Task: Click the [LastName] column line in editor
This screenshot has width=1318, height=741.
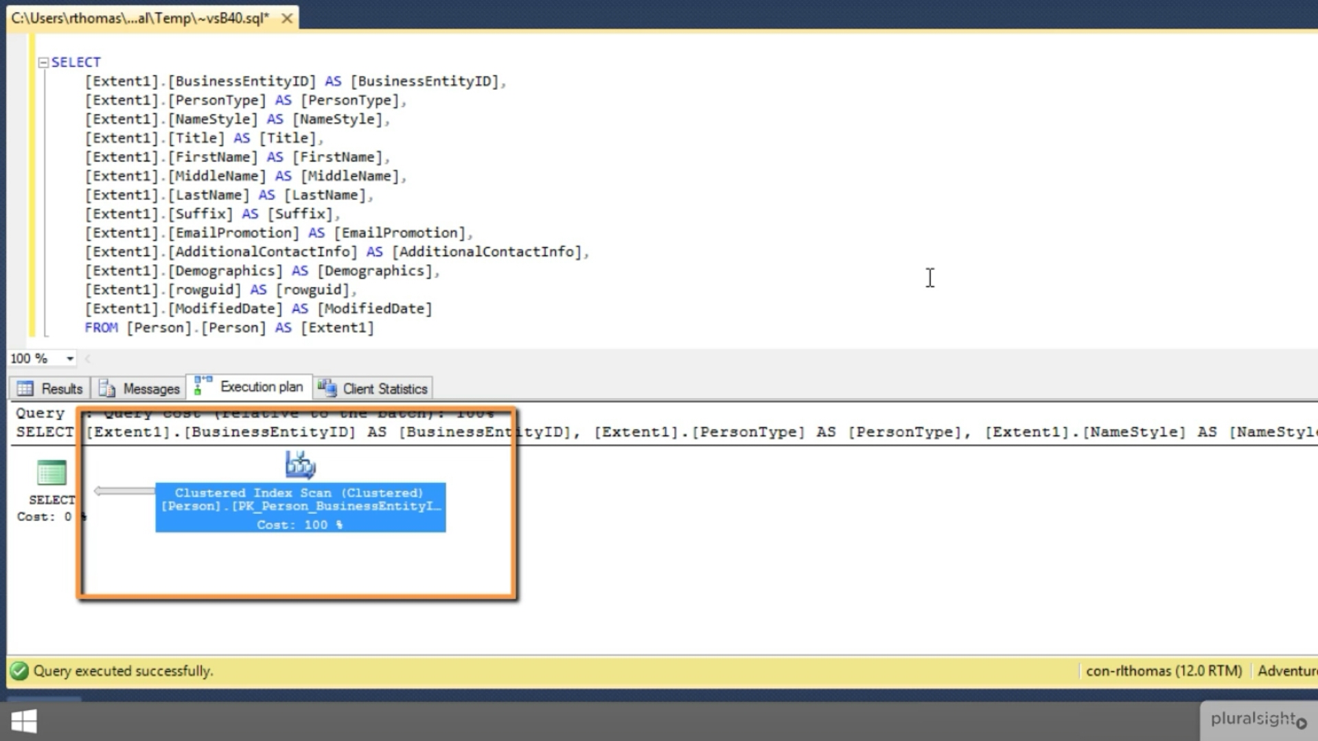Action: (229, 196)
